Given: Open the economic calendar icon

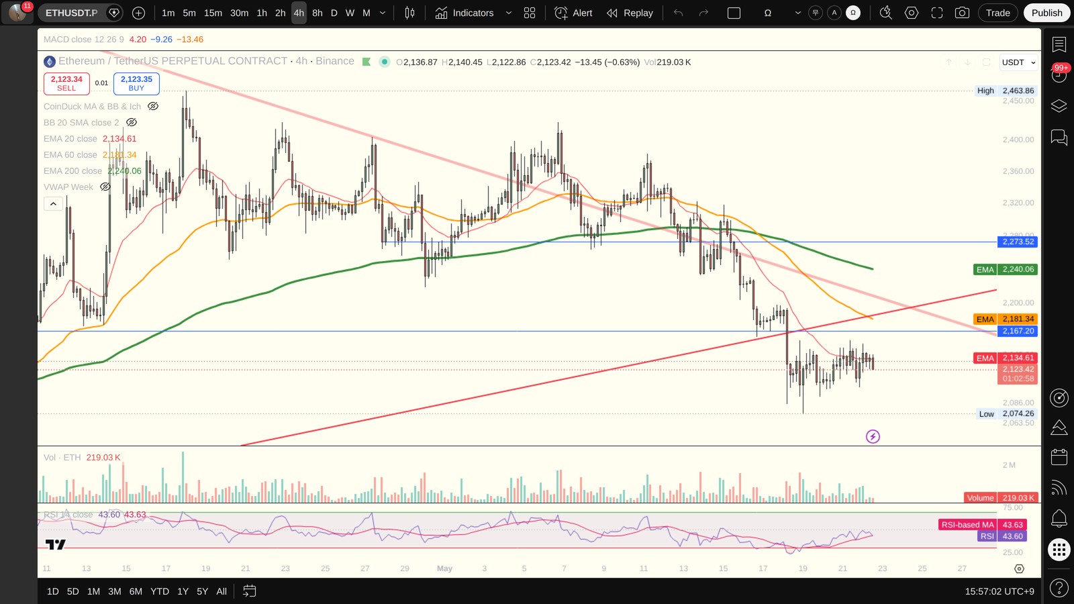Looking at the screenshot, I should 1059,457.
